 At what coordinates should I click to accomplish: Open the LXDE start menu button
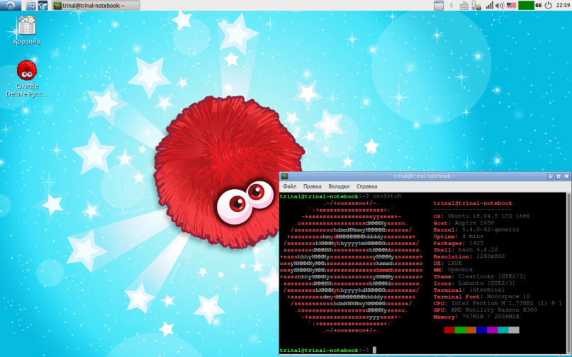tap(9, 6)
